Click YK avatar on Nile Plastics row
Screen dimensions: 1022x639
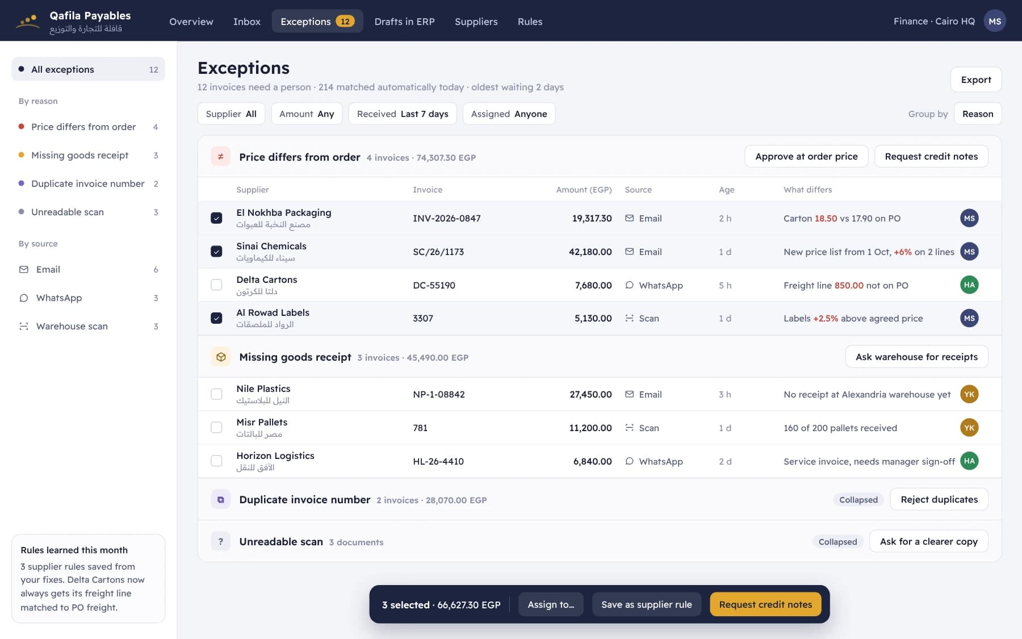[x=969, y=394]
